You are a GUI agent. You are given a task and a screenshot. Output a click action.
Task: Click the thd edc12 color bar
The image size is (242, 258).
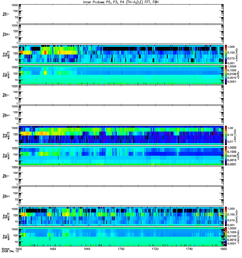click(x=226, y=135)
